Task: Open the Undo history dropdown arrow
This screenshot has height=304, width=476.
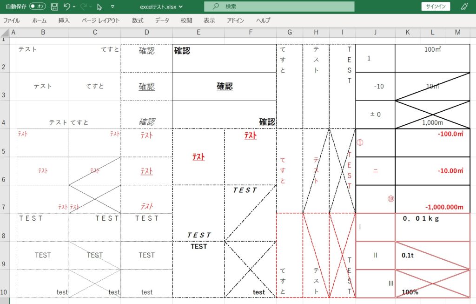Action: click(x=74, y=7)
